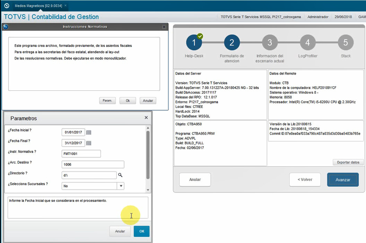Close the Instrucciones Normativas dialog
The image size is (366, 243).
tap(164, 27)
